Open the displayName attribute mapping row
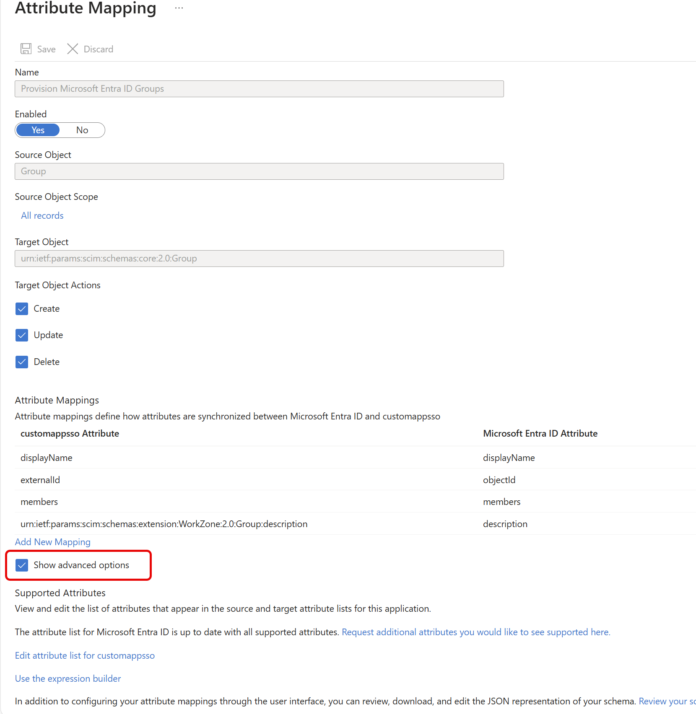 (47, 458)
